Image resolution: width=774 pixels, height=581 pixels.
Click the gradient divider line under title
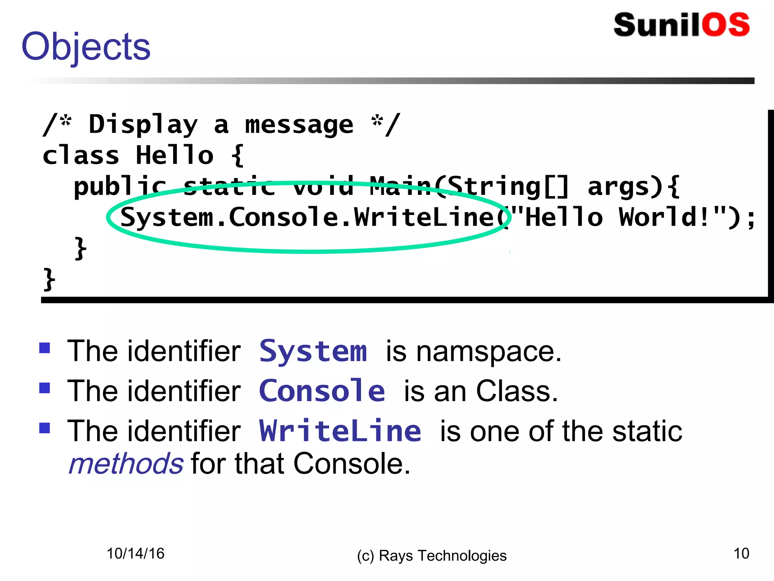click(x=393, y=81)
